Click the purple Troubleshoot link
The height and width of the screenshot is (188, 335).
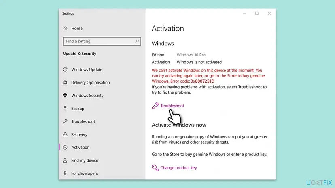point(172,106)
